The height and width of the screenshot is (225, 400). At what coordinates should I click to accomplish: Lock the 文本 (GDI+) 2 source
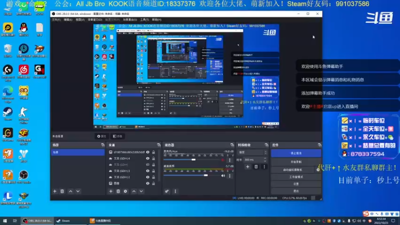tap(153, 177)
